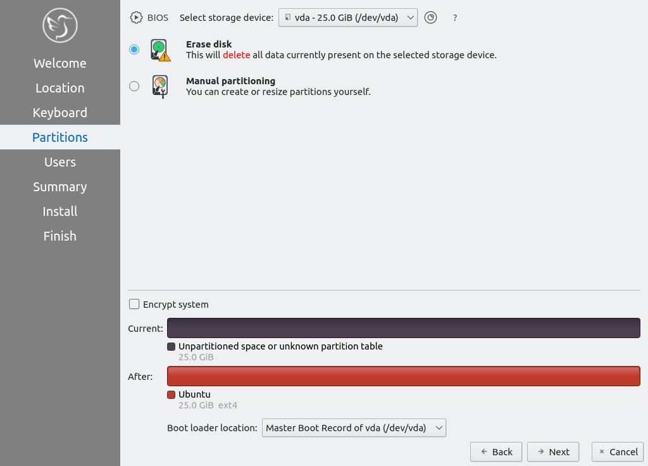Enable the Encrypt system checkbox

click(x=134, y=305)
